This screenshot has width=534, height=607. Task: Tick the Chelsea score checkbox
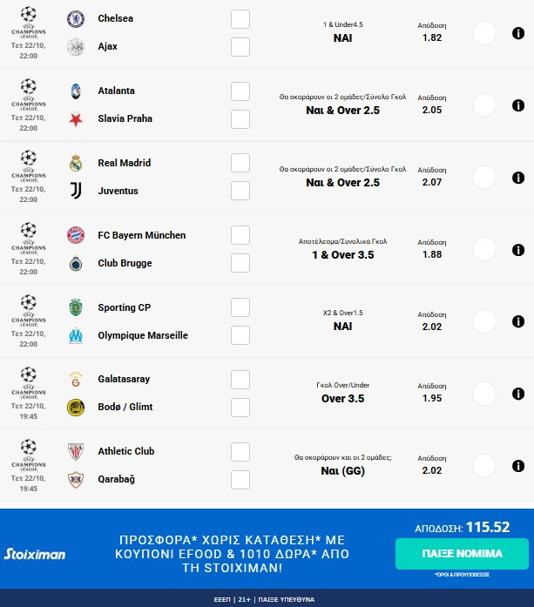[240, 19]
